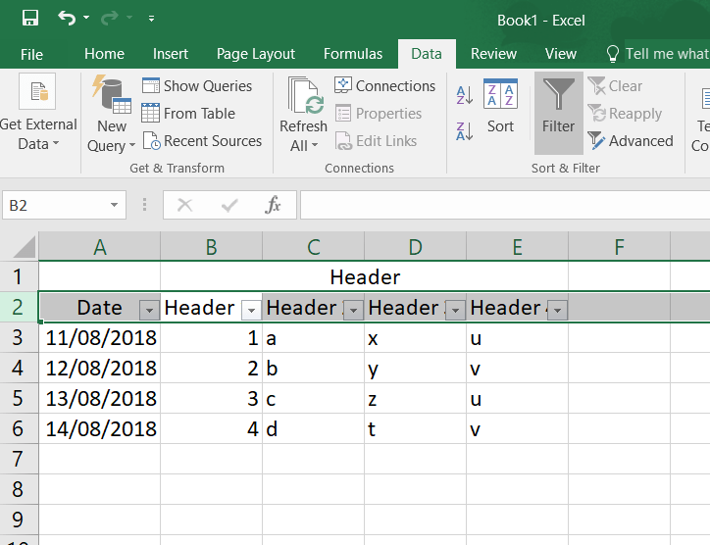Select cell containing letter z
Viewport: 710px width, 545px height.
(415, 398)
